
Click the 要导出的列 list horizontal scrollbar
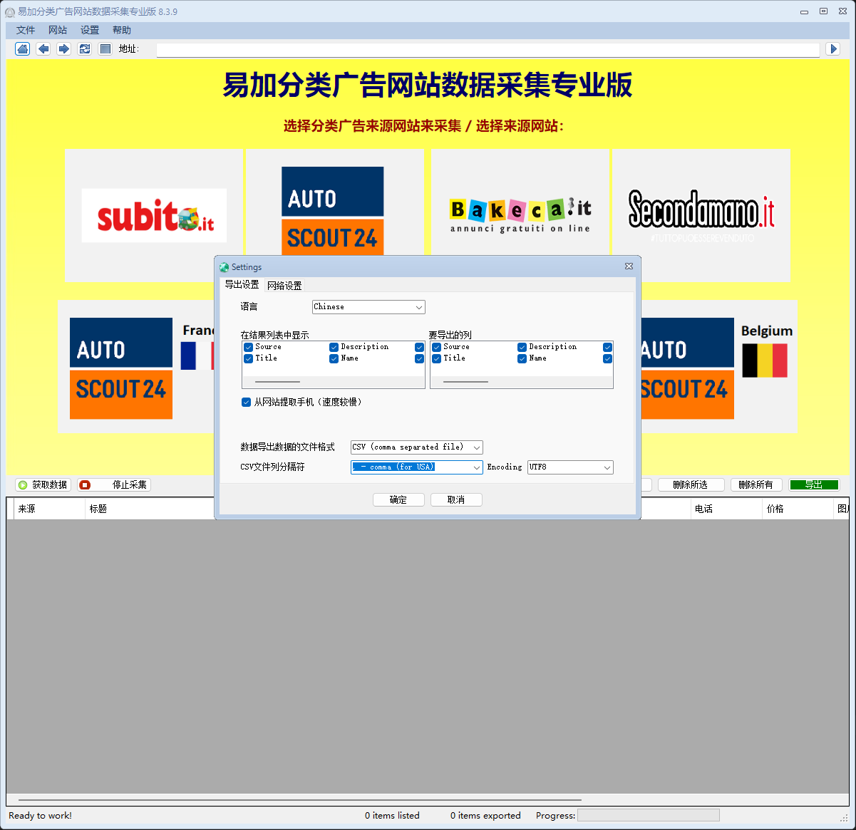pos(465,382)
